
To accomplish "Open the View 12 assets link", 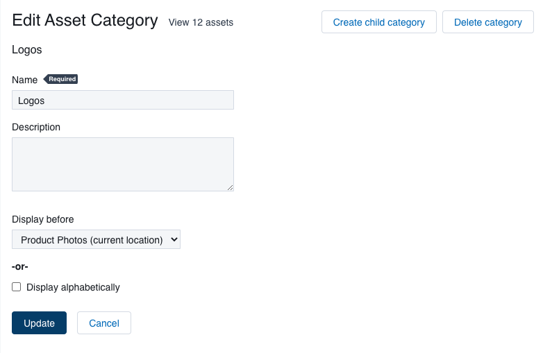I will click(201, 22).
